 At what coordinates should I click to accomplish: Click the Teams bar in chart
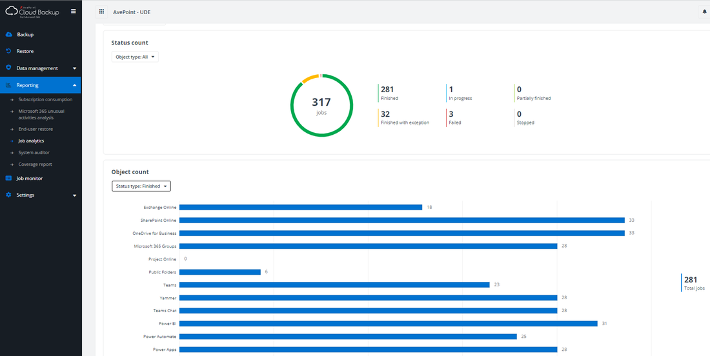(334, 285)
